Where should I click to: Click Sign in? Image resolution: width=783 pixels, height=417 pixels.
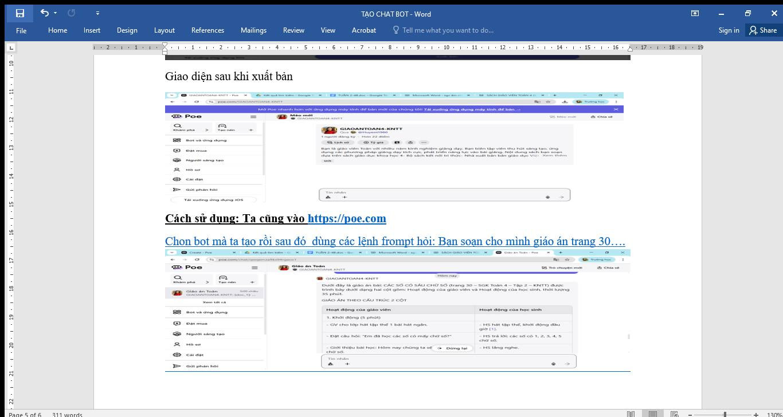(x=729, y=30)
